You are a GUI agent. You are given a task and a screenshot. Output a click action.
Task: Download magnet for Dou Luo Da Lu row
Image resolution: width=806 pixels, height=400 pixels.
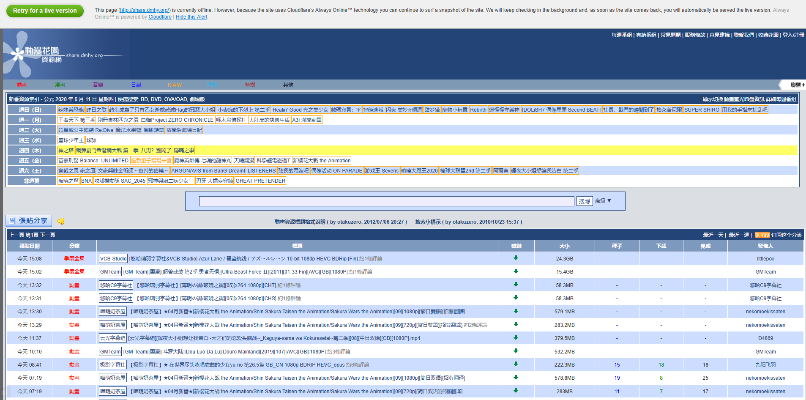(516, 351)
